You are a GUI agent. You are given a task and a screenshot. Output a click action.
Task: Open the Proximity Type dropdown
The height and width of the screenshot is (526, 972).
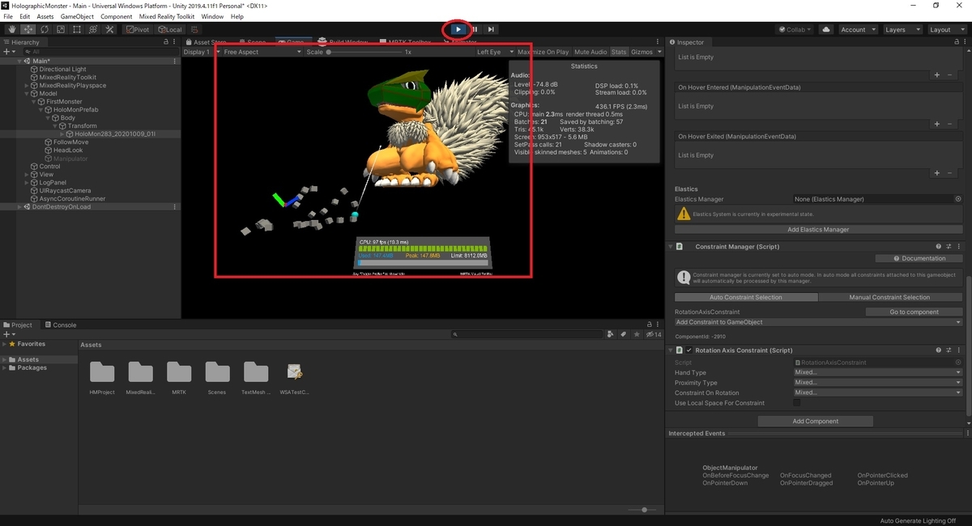(877, 383)
